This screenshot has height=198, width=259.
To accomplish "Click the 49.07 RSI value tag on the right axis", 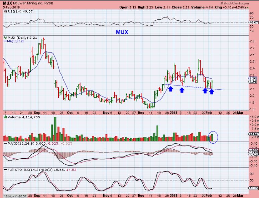I will point(253,22).
